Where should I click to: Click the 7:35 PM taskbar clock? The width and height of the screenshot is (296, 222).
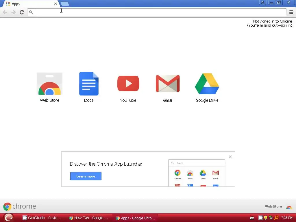click(286, 218)
